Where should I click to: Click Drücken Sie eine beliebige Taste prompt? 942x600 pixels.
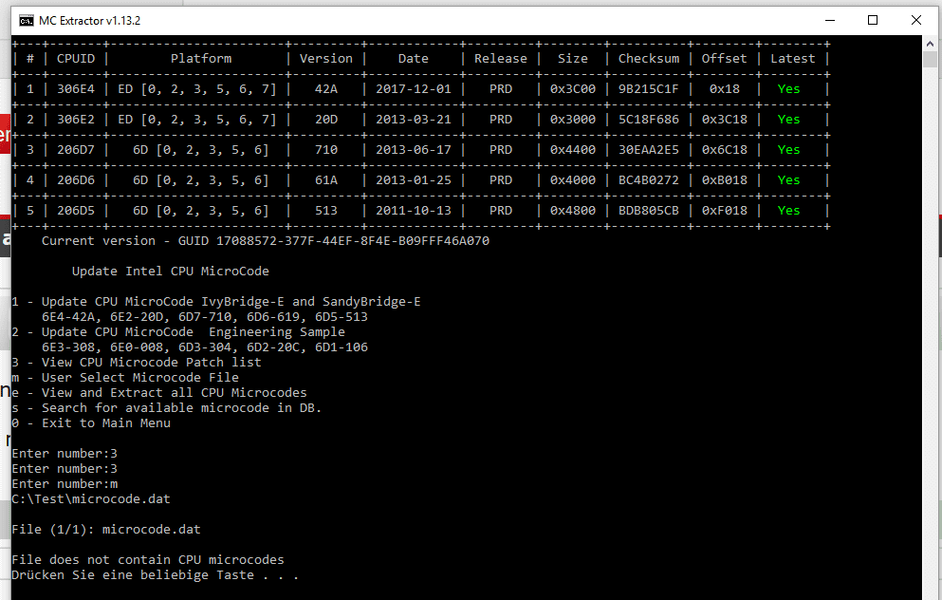155,574
